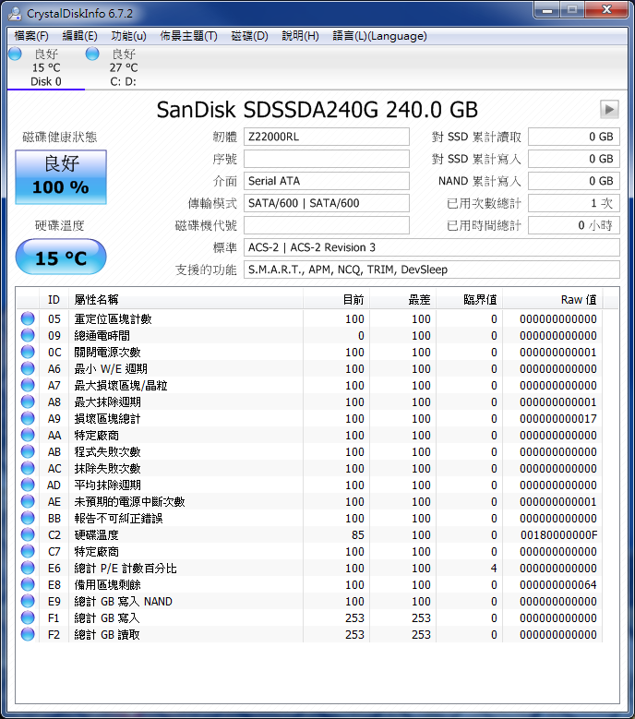Click the next disk arrow button
Image resolution: width=635 pixels, height=719 pixels.
pyautogui.click(x=609, y=110)
